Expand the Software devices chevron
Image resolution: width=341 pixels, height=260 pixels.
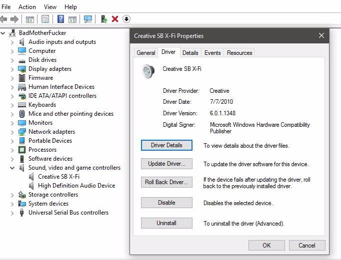click(12, 159)
